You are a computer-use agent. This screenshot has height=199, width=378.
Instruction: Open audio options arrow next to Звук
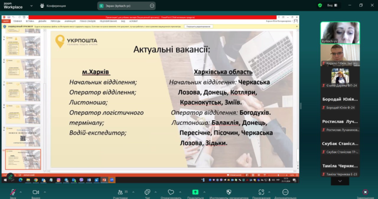[21, 192]
